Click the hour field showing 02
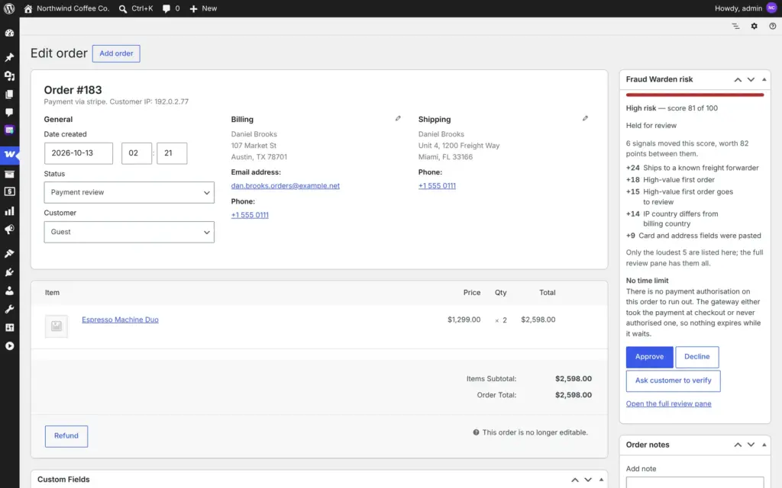782x488 pixels. pyautogui.click(x=137, y=153)
